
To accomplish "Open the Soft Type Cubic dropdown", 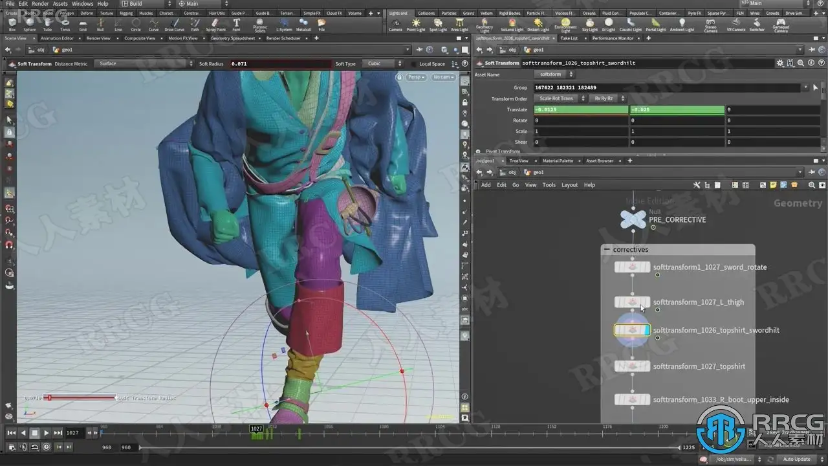I will coord(383,64).
